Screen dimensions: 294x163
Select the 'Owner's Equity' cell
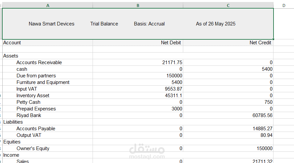pos(48,148)
